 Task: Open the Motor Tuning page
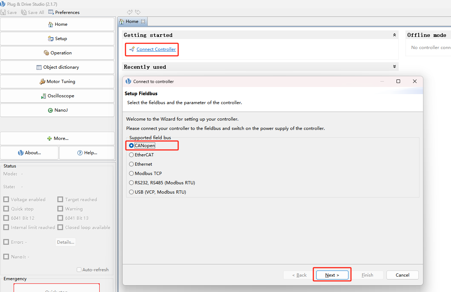pyautogui.click(x=57, y=82)
